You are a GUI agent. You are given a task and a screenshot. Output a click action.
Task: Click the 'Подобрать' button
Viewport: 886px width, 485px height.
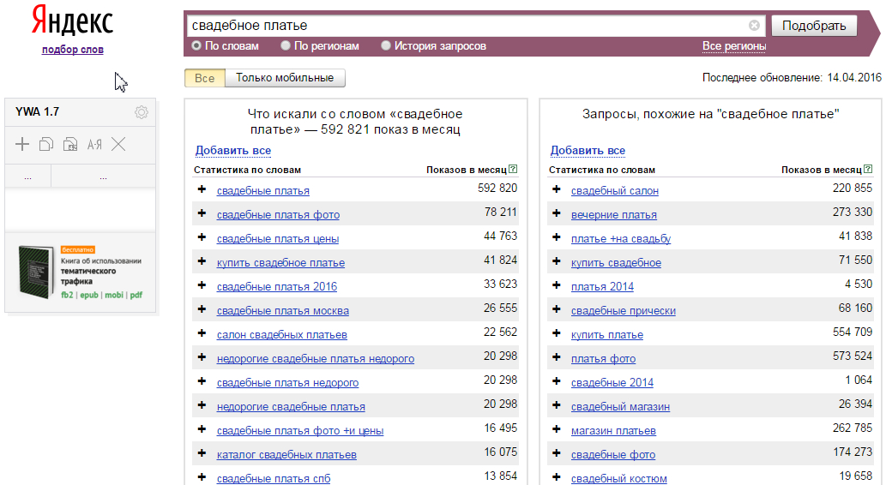click(x=814, y=26)
